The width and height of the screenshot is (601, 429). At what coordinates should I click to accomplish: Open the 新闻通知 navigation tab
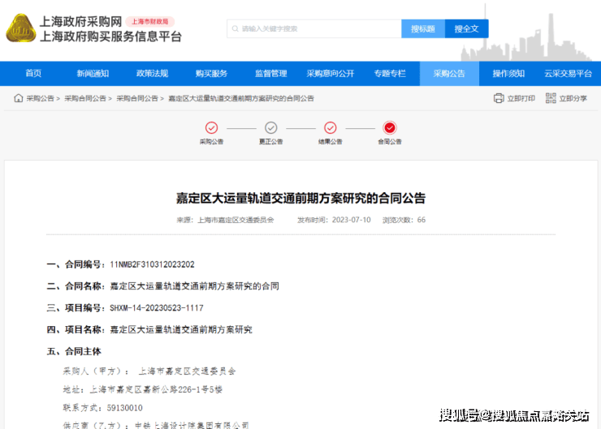93,73
